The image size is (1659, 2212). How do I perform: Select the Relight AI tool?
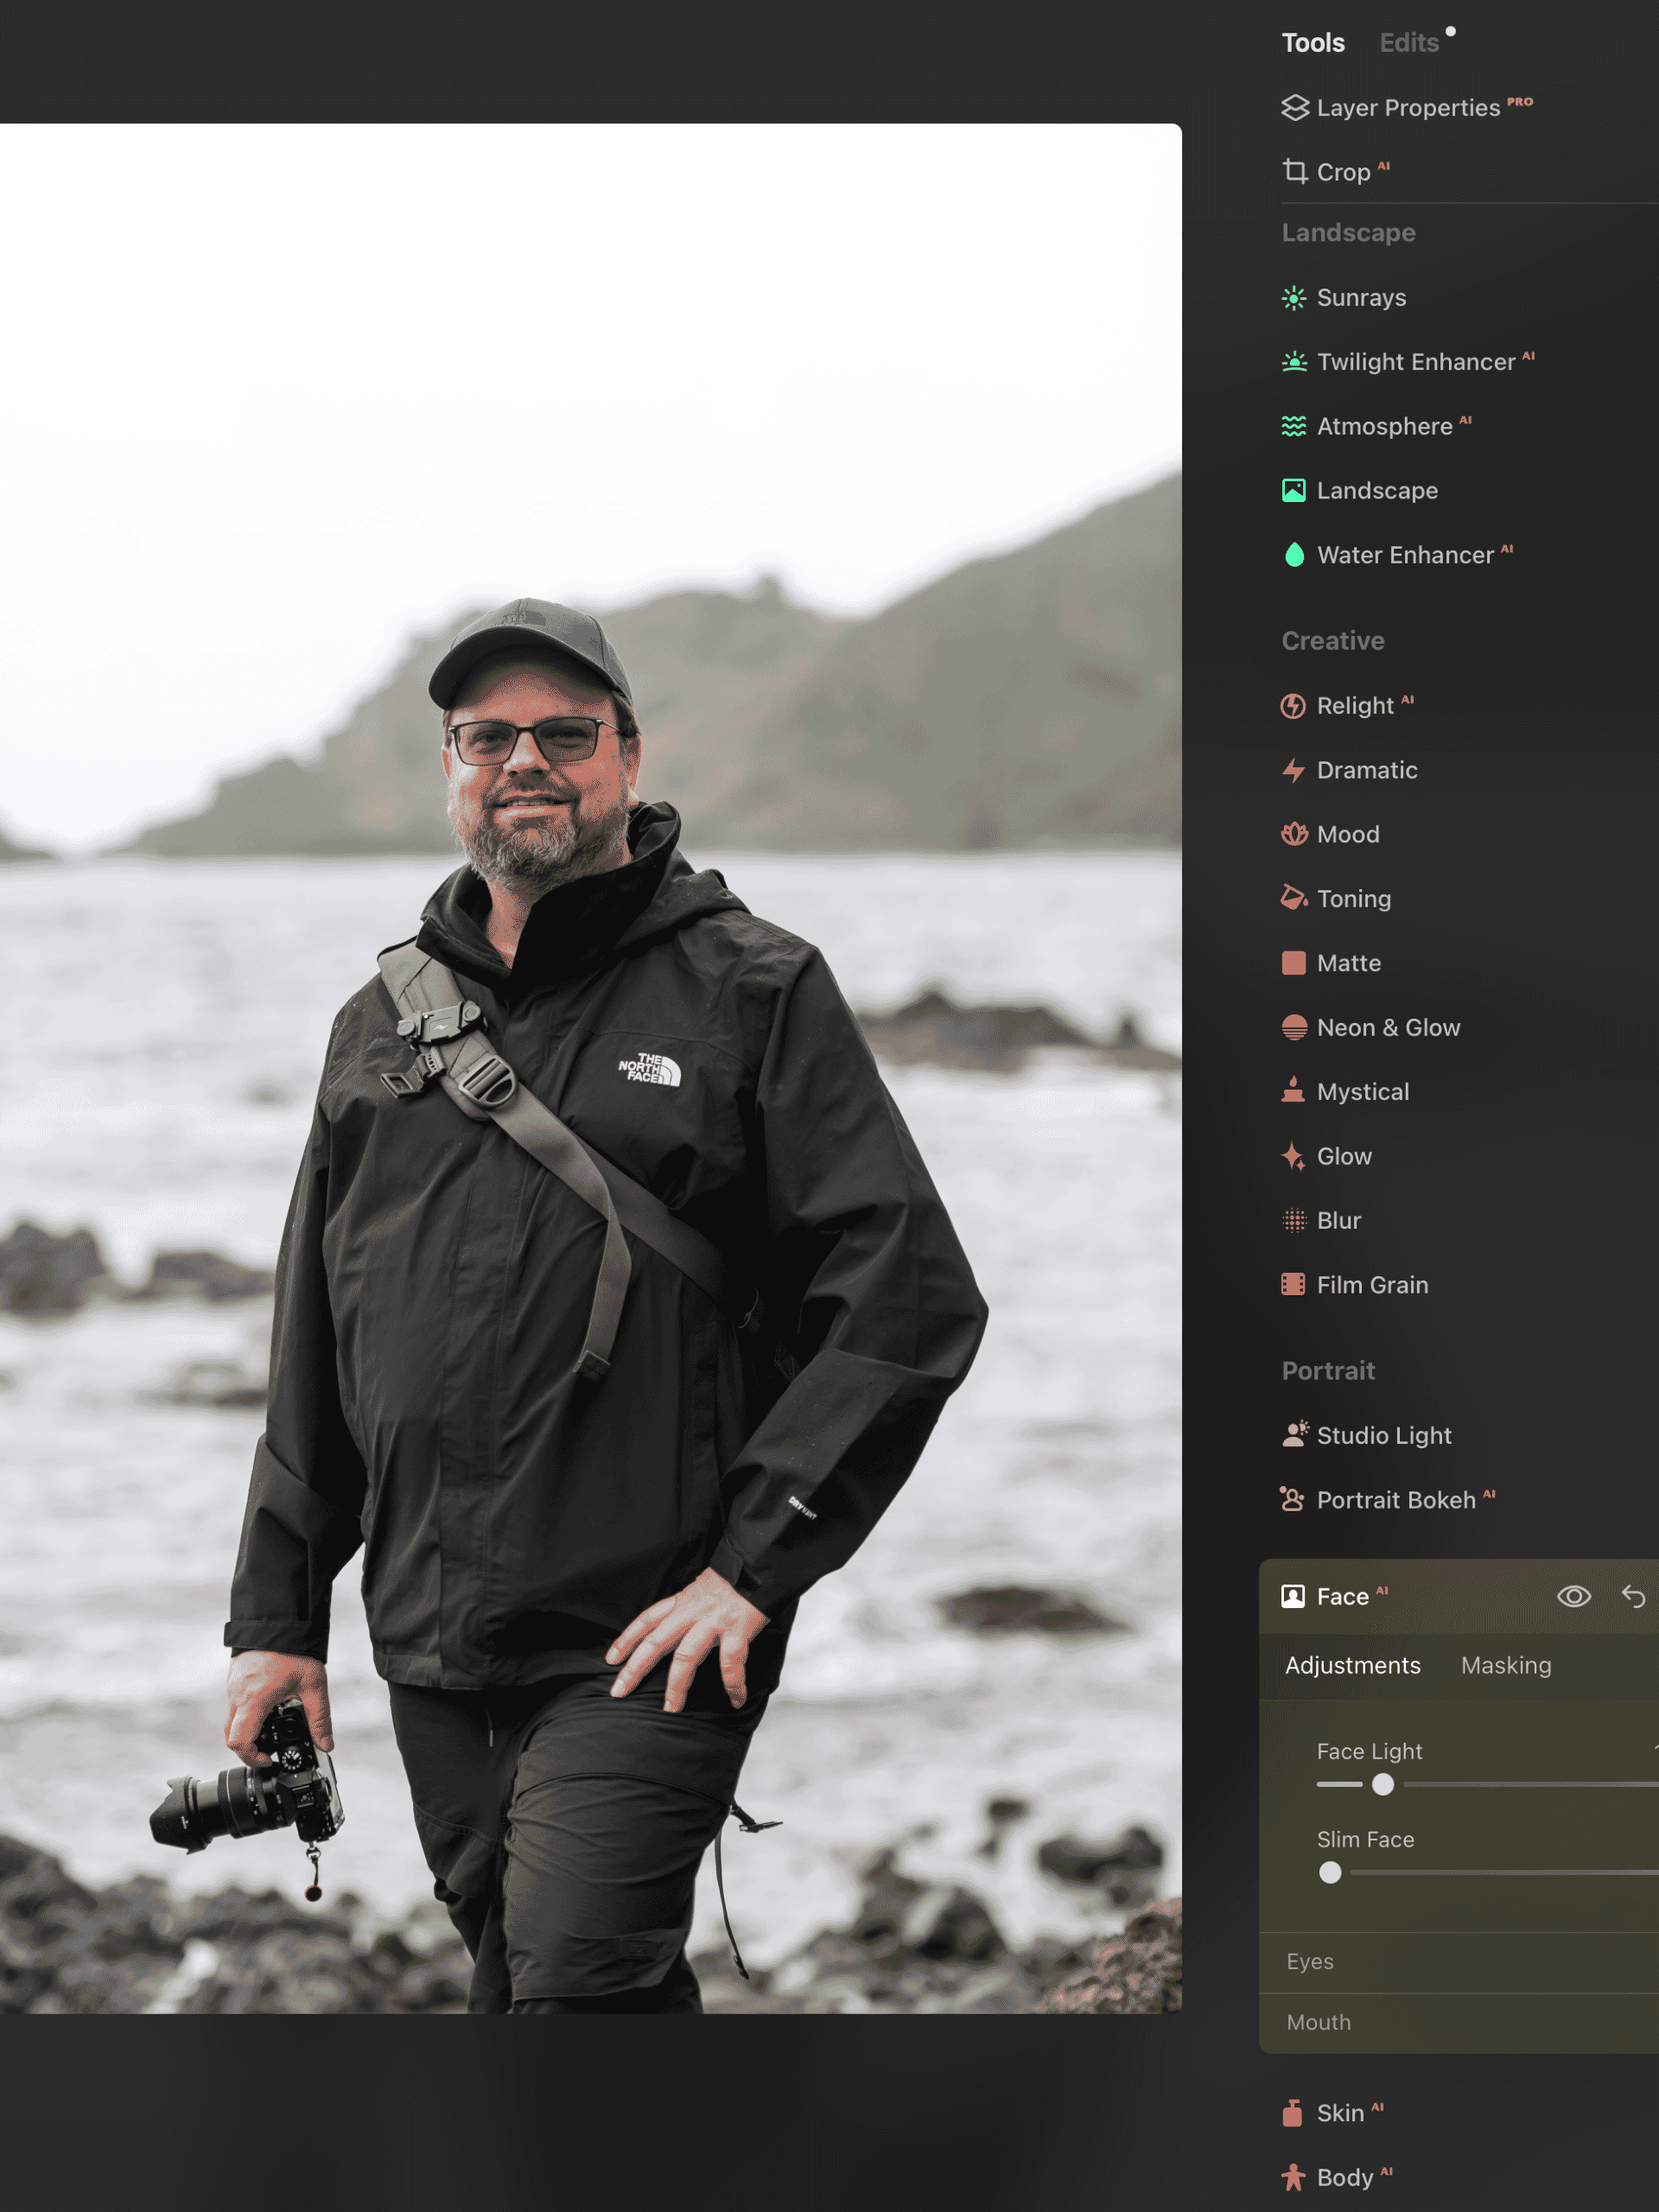coord(1355,705)
